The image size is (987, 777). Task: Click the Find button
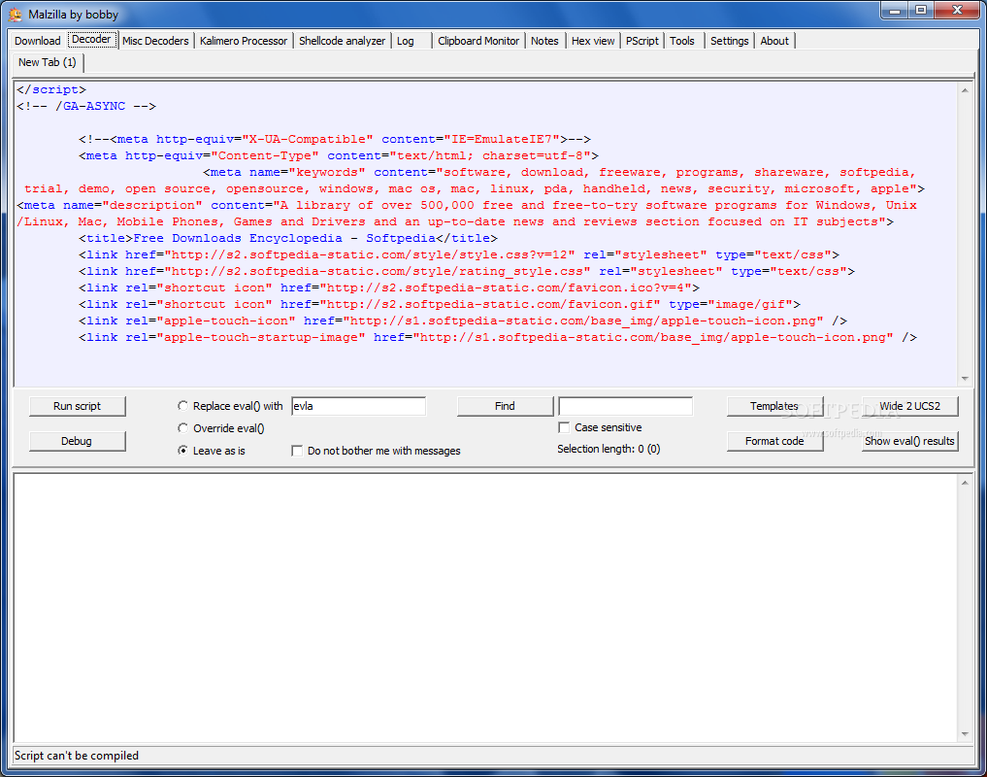[x=505, y=406]
